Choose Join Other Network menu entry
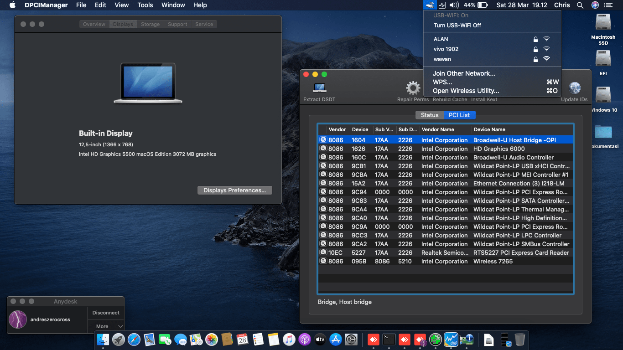The width and height of the screenshot is (623, 350). 464,73
